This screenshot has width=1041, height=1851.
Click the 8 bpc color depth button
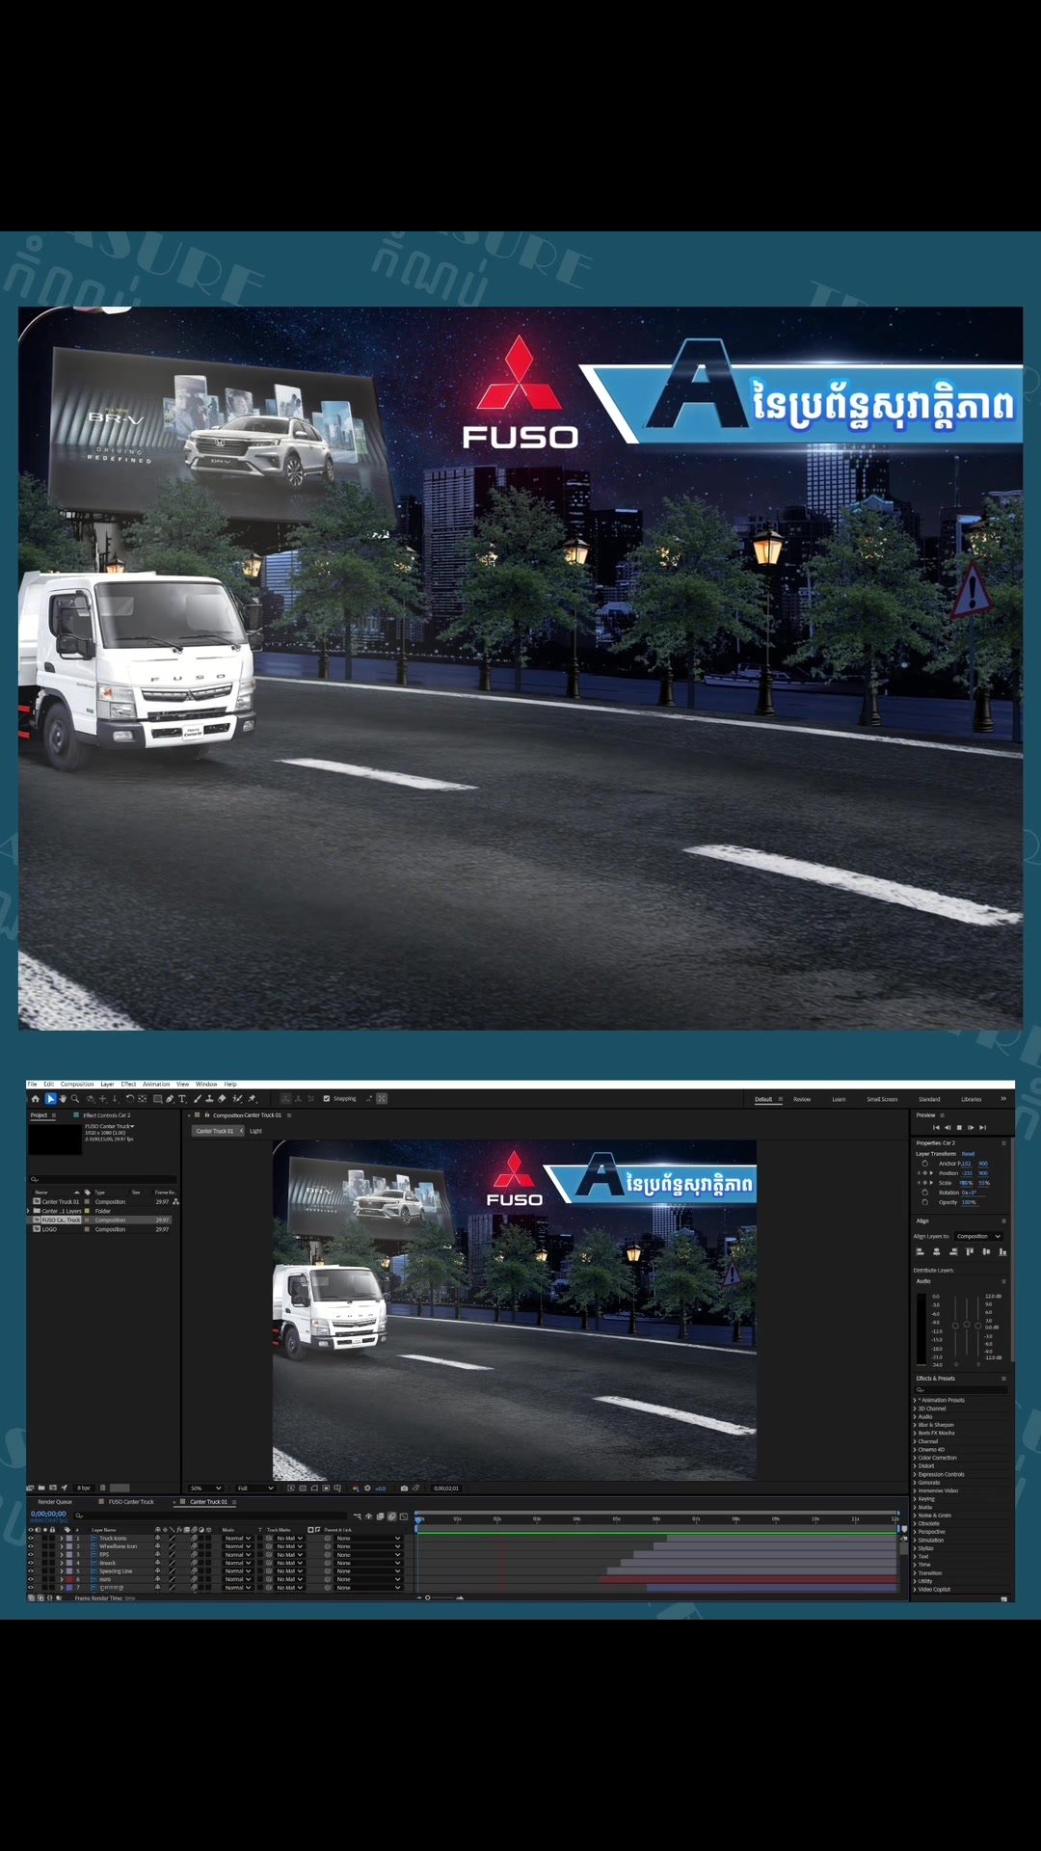(x=84, y=1489)
